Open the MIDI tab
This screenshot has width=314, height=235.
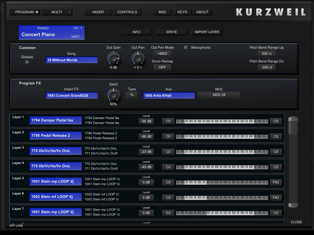coord(162,12)
